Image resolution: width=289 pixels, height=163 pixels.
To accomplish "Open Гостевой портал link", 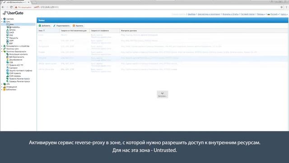I will (247, 14).
